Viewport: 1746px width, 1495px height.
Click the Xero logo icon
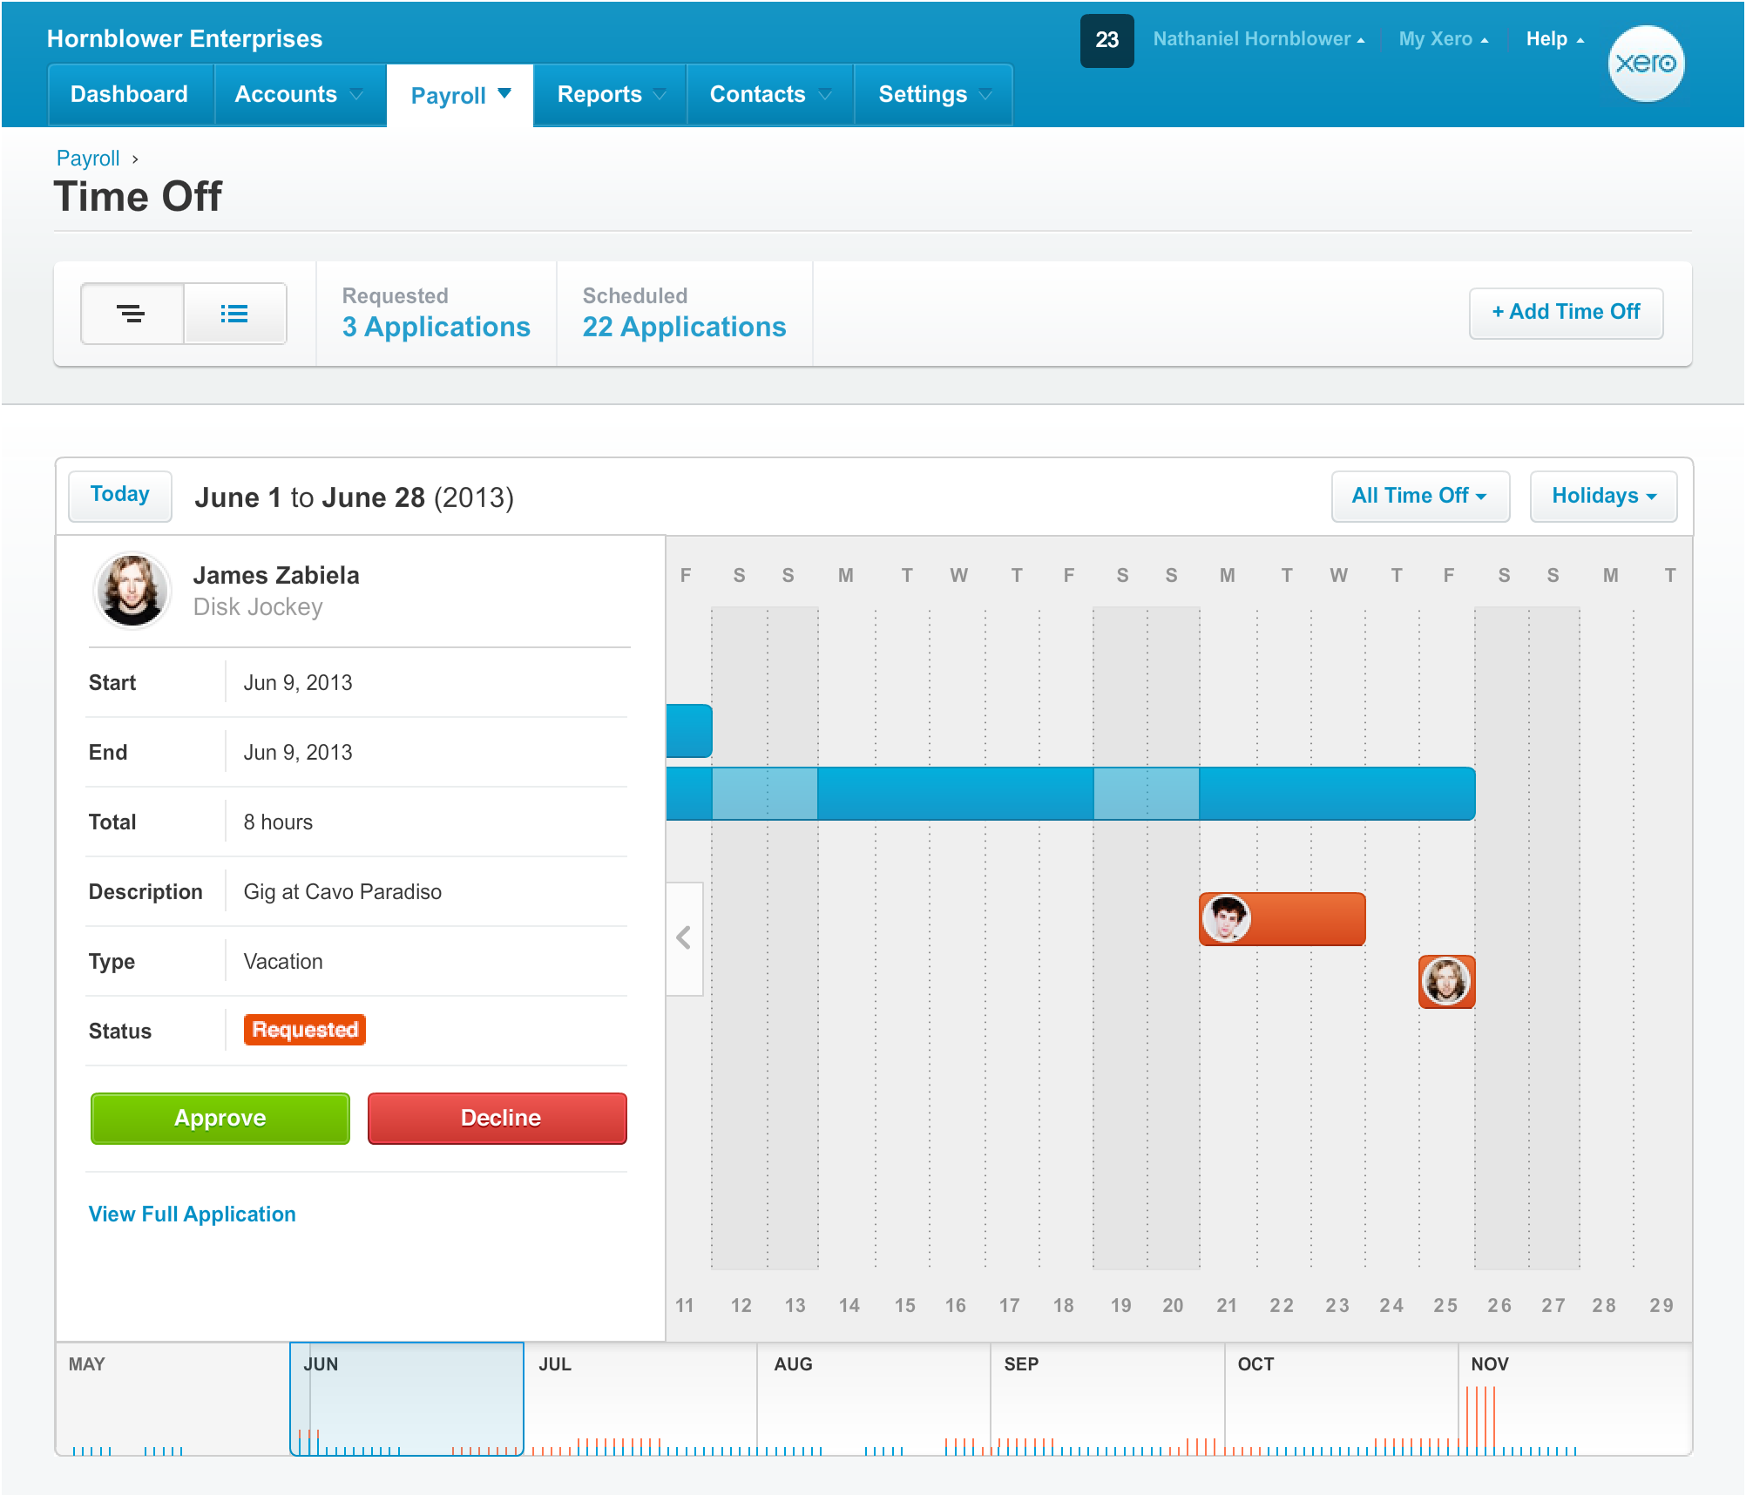[1645, 64]
